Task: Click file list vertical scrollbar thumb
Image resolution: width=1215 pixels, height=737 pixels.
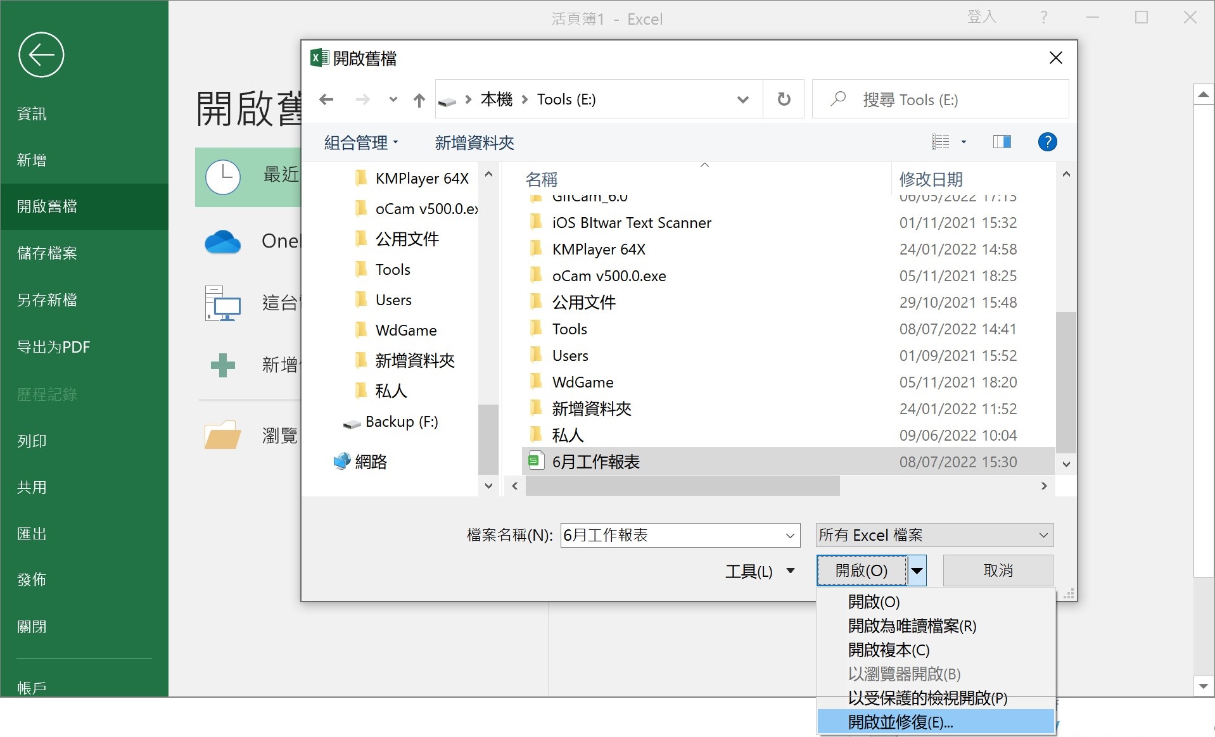Action: tap(1066, 382)
